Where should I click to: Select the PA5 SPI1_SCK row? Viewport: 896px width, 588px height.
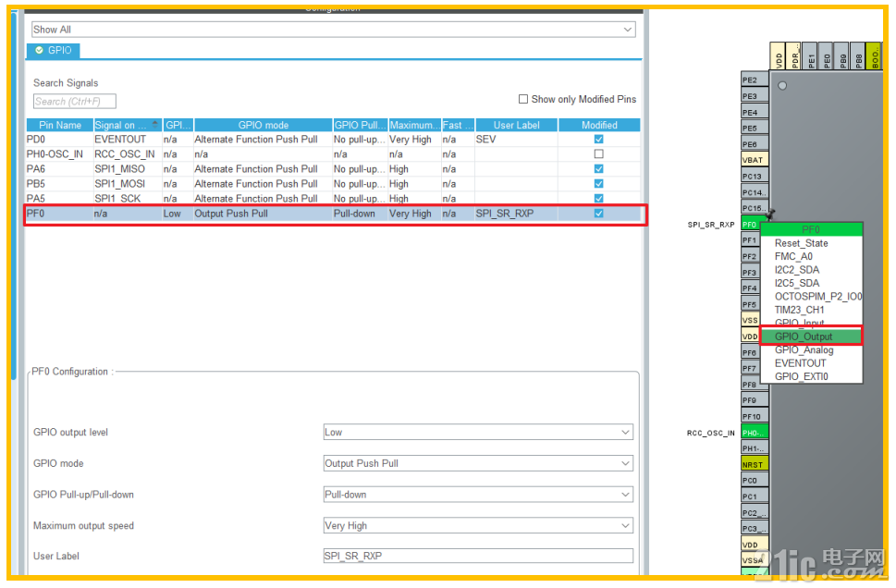click(x=333, y=198)
